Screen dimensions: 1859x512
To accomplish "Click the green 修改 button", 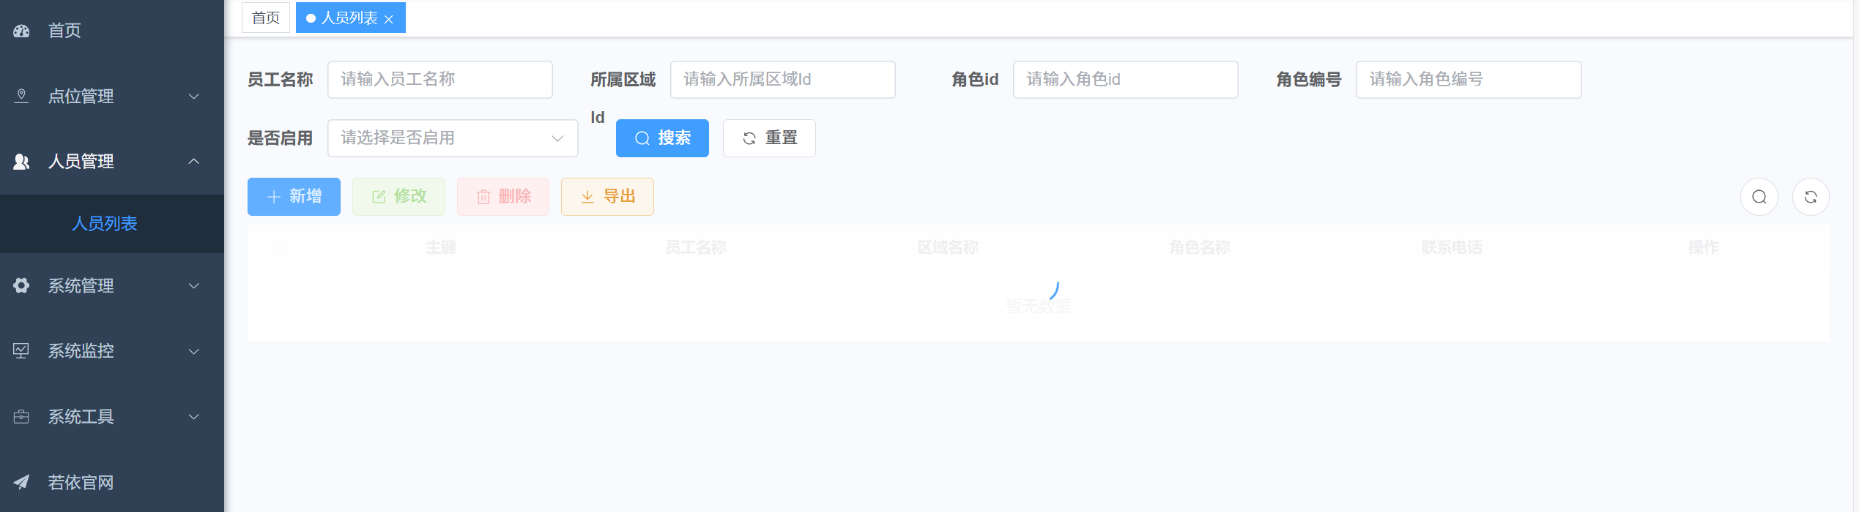I will 398,197.
